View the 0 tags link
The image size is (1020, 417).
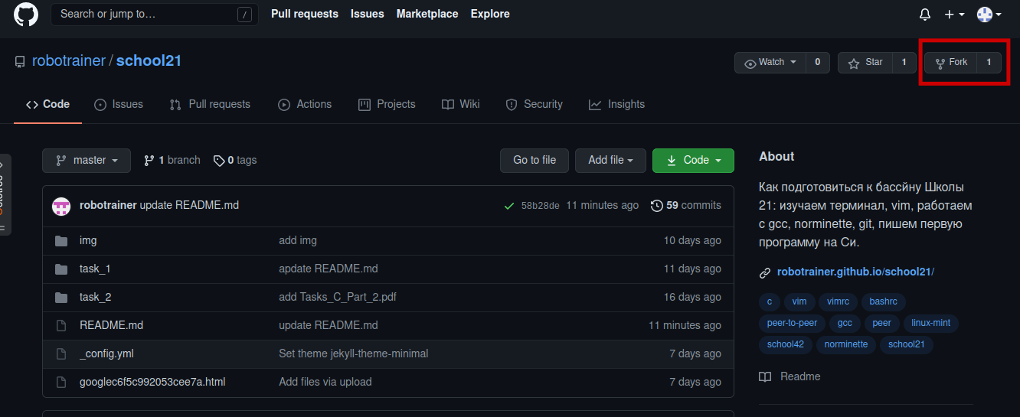coord(235,161)
